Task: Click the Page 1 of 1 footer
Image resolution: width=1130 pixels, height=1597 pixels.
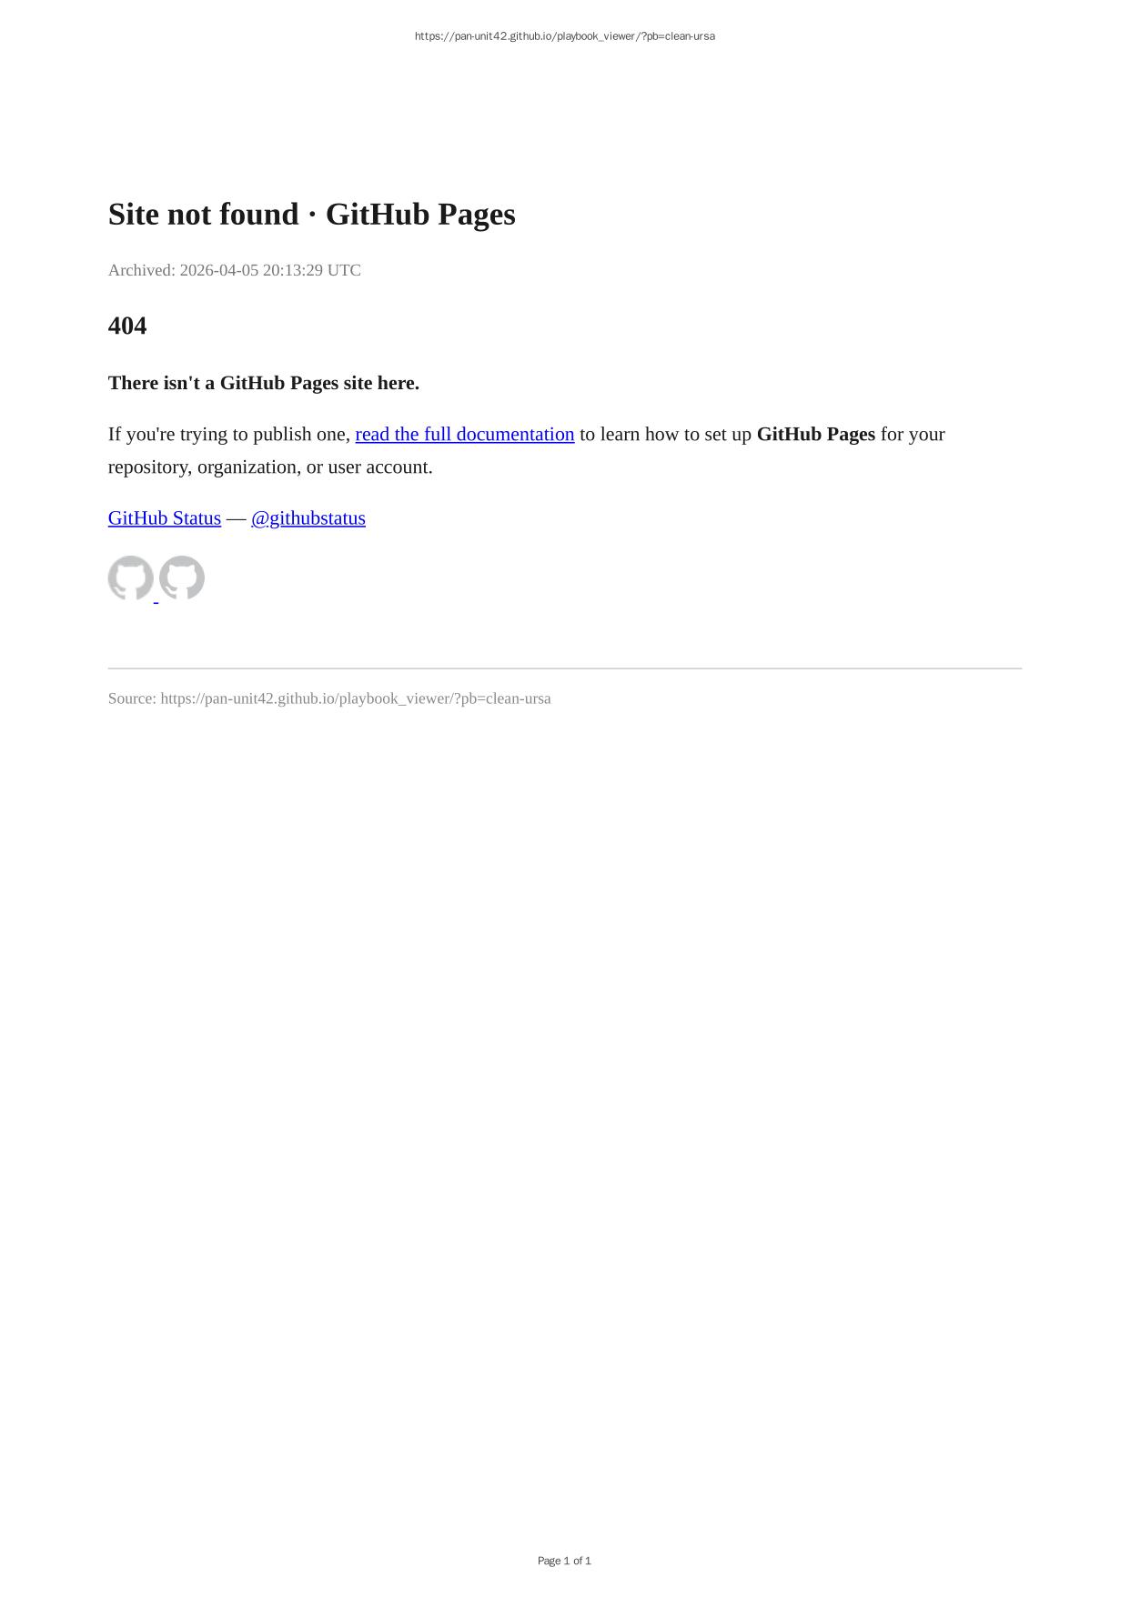Action: [565, 1561]
